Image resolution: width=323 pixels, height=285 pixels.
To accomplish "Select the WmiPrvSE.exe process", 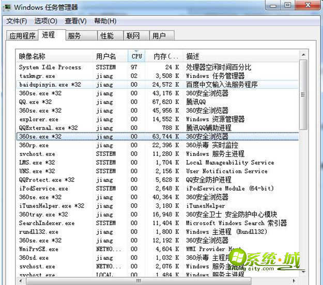I will (158, 249).
